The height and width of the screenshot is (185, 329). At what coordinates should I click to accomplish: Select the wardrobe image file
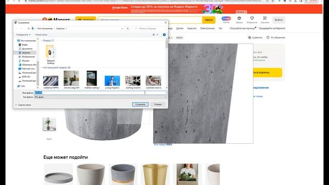(x=153, y=82)
